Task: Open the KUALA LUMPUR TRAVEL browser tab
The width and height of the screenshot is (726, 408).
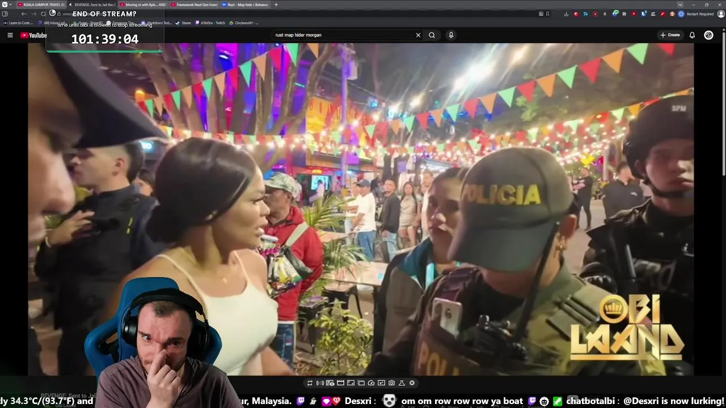Action: [41, 5]
